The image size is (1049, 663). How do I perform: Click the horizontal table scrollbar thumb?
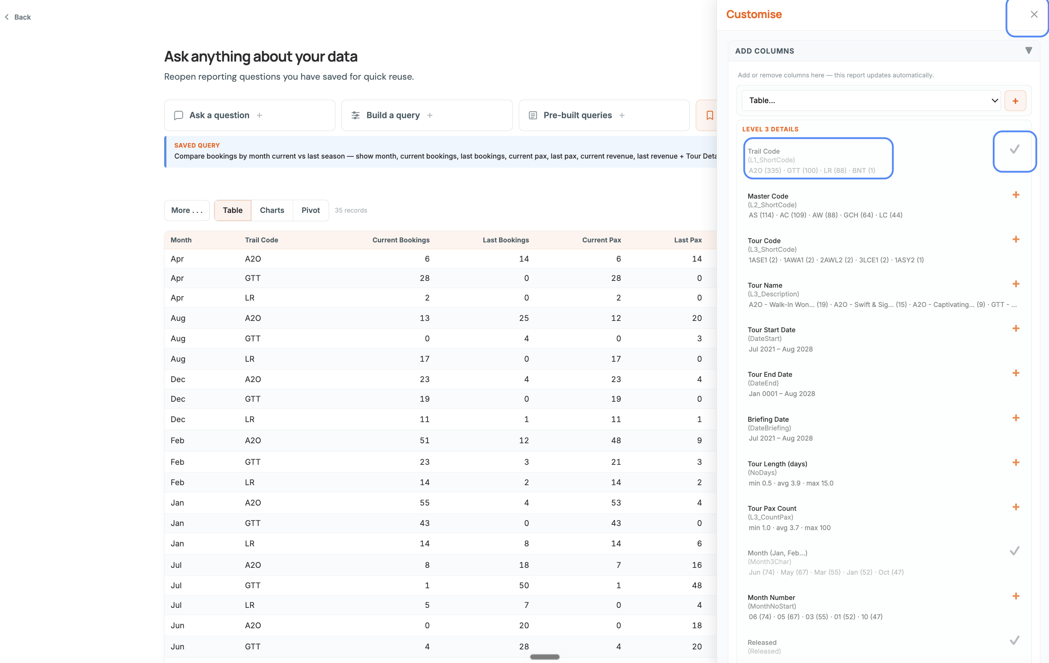pyautogui.click(x=544, y=657)
